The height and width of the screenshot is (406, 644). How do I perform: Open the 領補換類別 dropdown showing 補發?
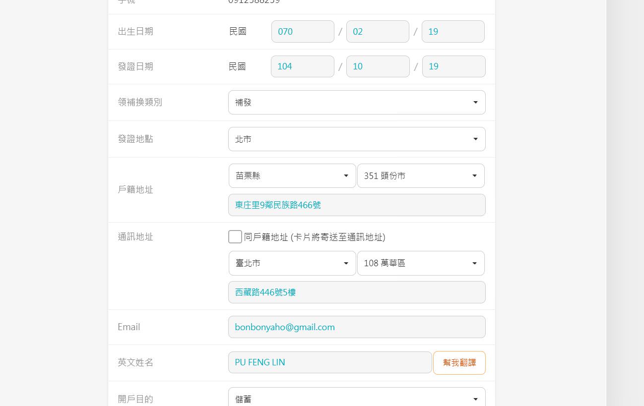coord(356,103)
